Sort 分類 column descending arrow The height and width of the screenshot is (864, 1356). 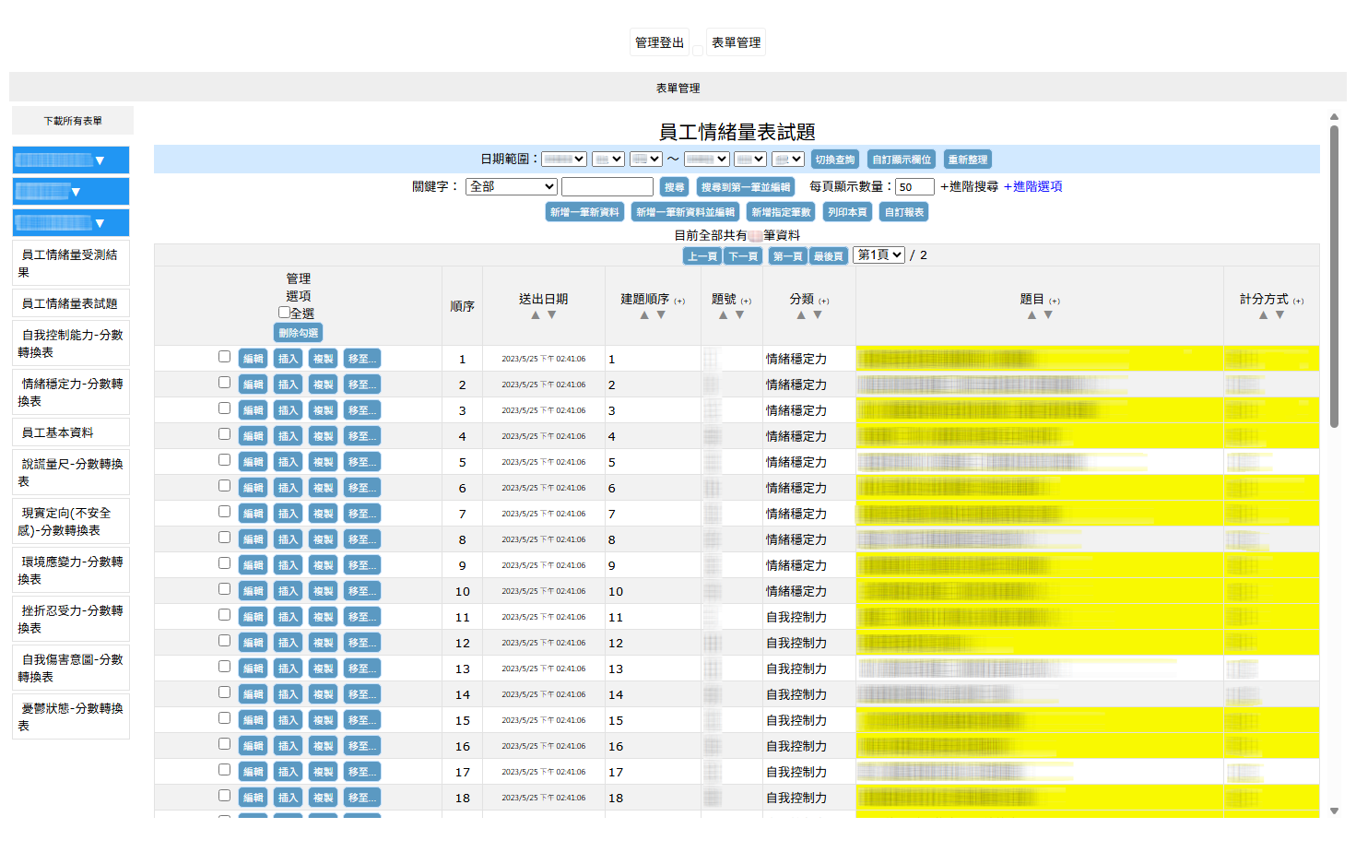[x=818, y=315]
